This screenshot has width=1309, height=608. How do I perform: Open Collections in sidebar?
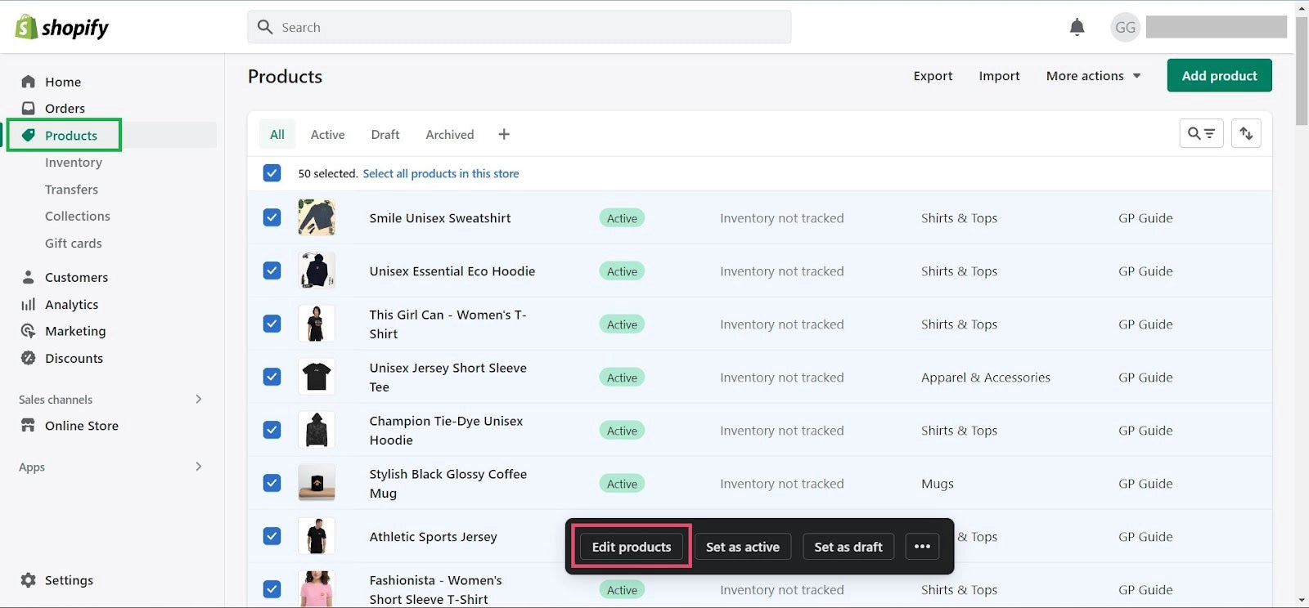pos(78,217)
